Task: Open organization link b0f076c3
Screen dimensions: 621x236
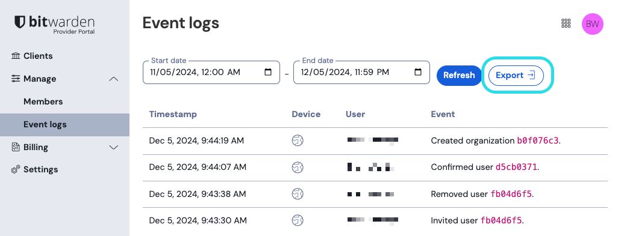Action: pyautogui.click(x=538, y=141)
